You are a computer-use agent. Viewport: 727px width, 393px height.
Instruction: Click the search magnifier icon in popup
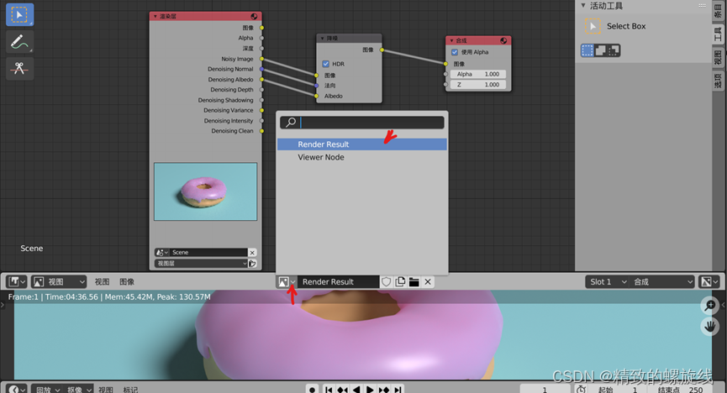coord(291,123)
